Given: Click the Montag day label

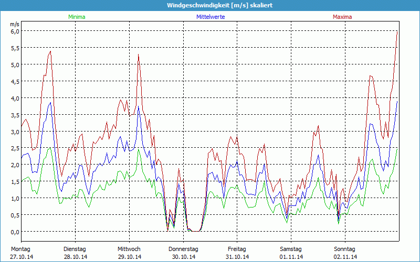Looking at the screenshot, I should [x=20, y=249].
